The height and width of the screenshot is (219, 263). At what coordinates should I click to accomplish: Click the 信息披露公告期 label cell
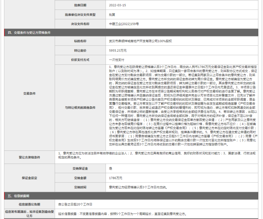[29, 204]
